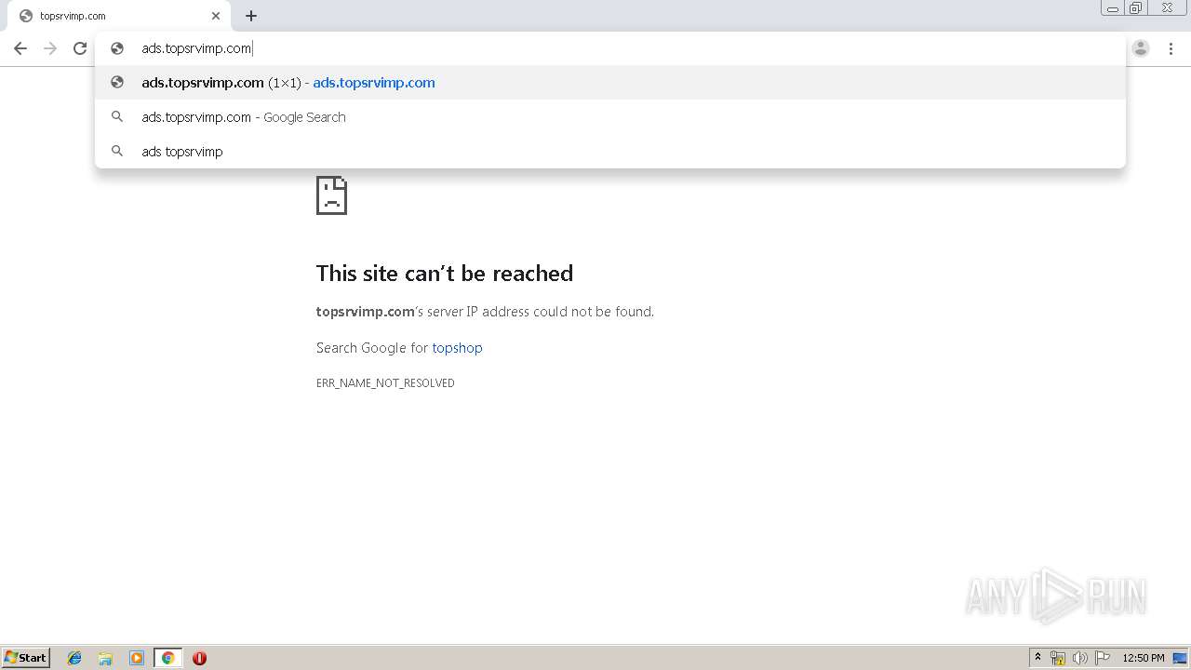This screenshot has height=670, width=1191.
Task: Reload the page with refresh icon
Action: (x=80, y=48)
